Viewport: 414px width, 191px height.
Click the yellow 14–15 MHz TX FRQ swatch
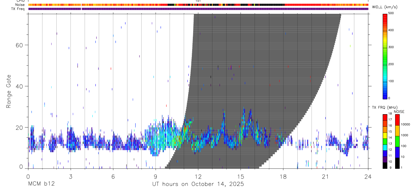[x=385, y=135]
